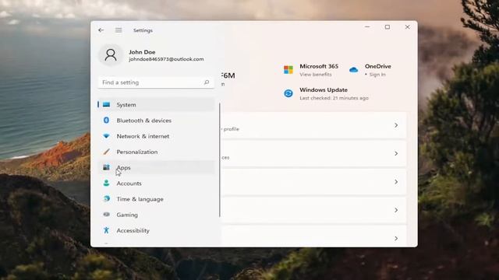Click the Accounts person icon

(106, 184)
